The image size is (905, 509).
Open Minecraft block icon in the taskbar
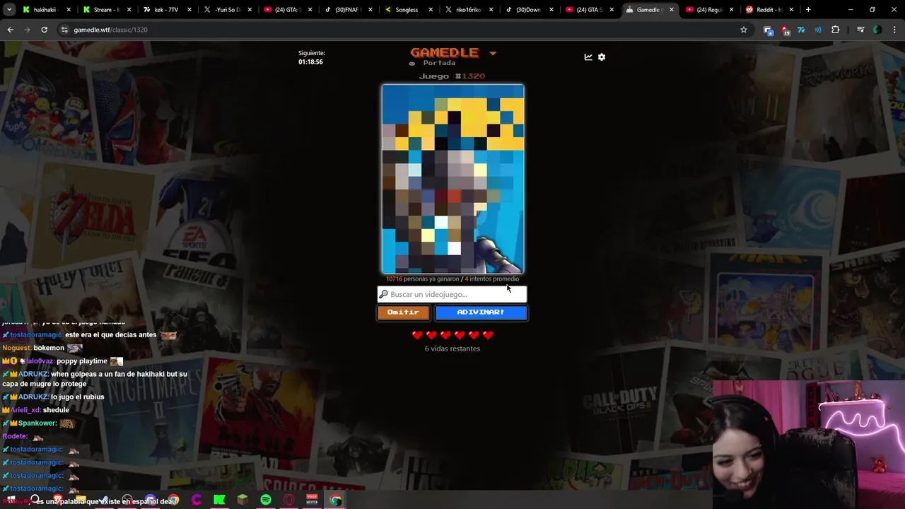pyautogui.click(x=243, y=500)
